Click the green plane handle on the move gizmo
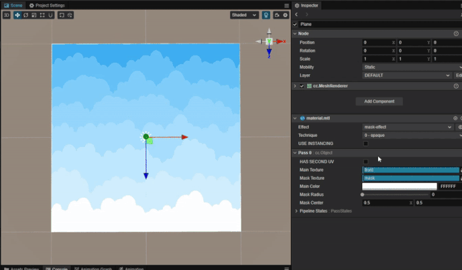This screenshot has height=270, width=462. [150, 141]
